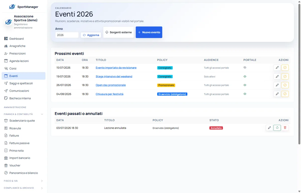Open the Open day promozionale link
Image resolution: width=301 pixels, height=193 pixels.
[111, 85]
